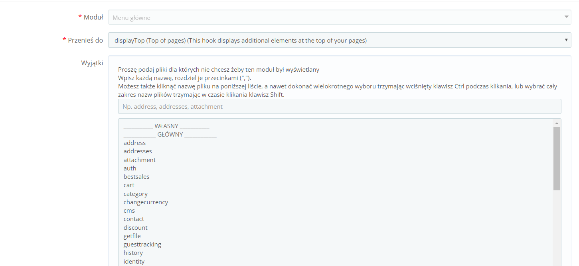Select 'contact' in the file list
The height and width of the screenshot is (266, 579).
(x=134, y=219)
